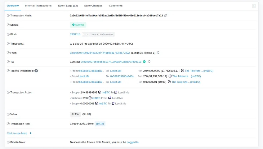The height and width of the screenshot is (149, 263).
Task: Copy the From address icon
Action: [158, 53]
